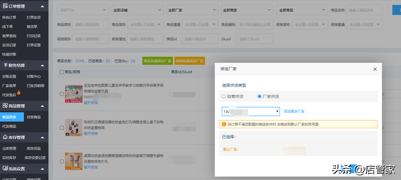Viewport: 401px width, 180px height.
Task: Open 自营商品 in the sidebar
Action: 34,117
